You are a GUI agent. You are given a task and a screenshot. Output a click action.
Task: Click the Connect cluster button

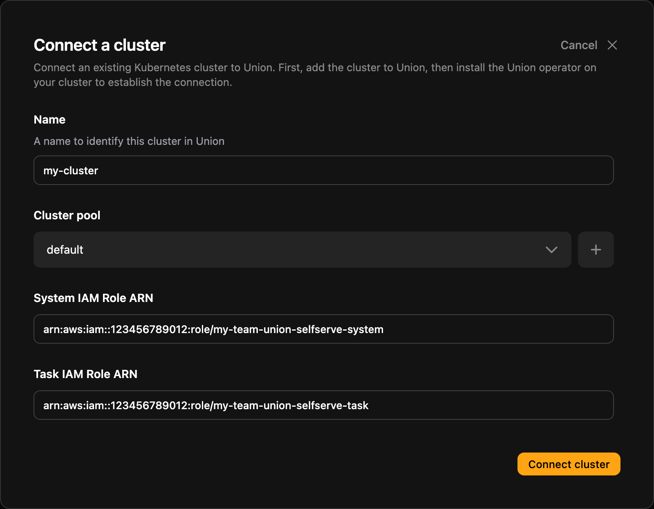[x=569, y=464]
